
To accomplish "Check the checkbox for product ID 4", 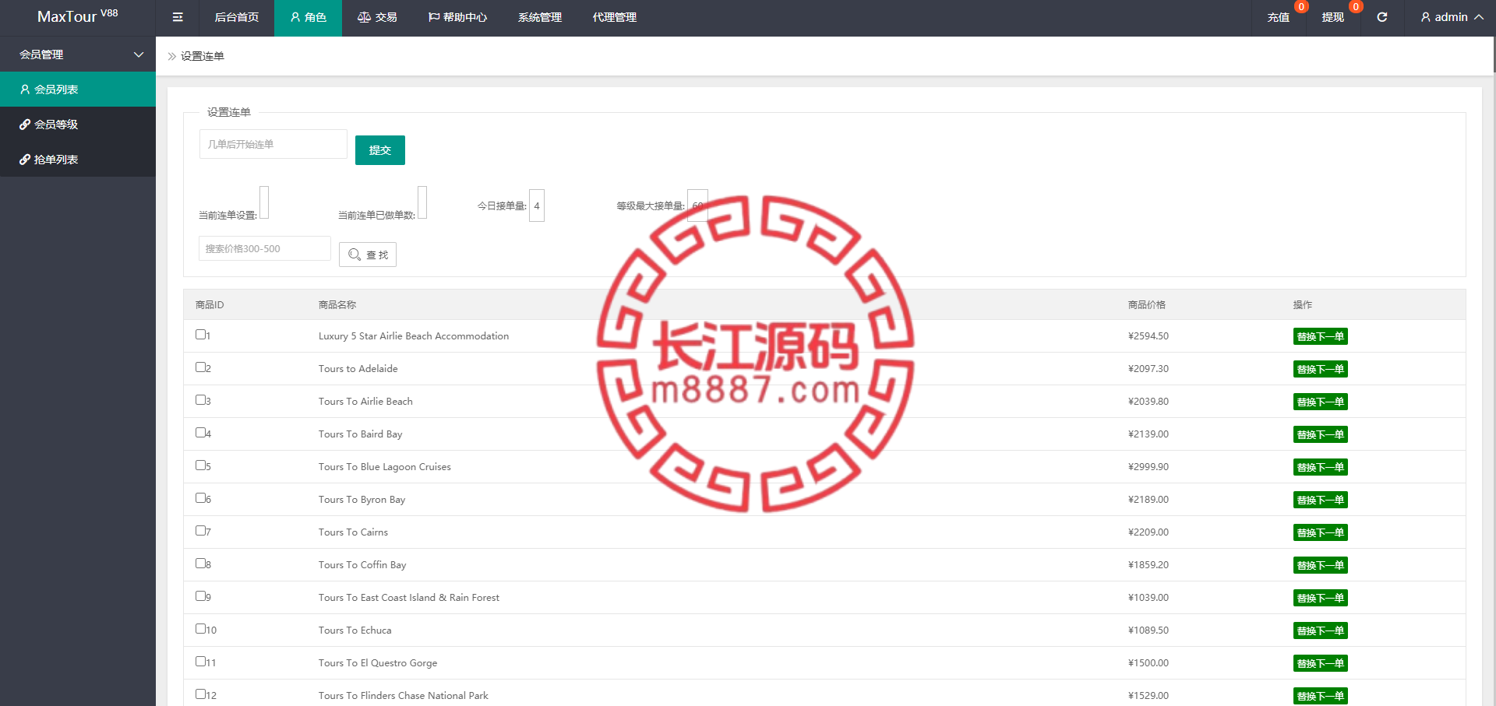I will tap(200, 433).
